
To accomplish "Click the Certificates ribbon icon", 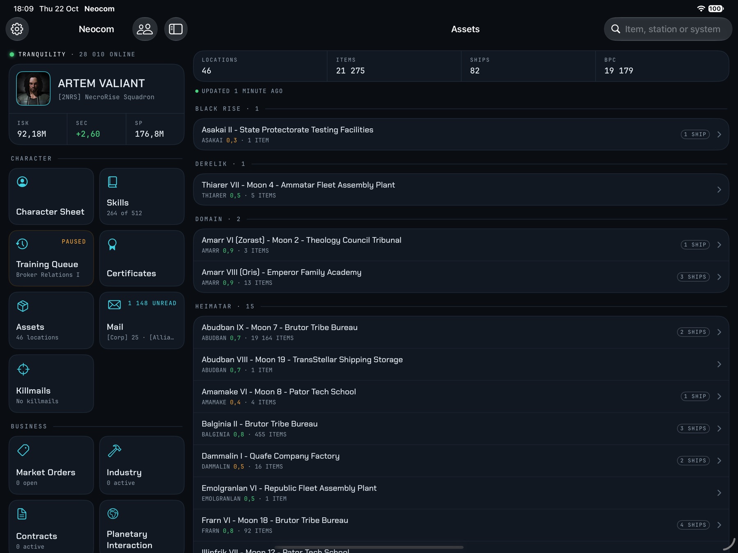I will click(x=112, y=245).
